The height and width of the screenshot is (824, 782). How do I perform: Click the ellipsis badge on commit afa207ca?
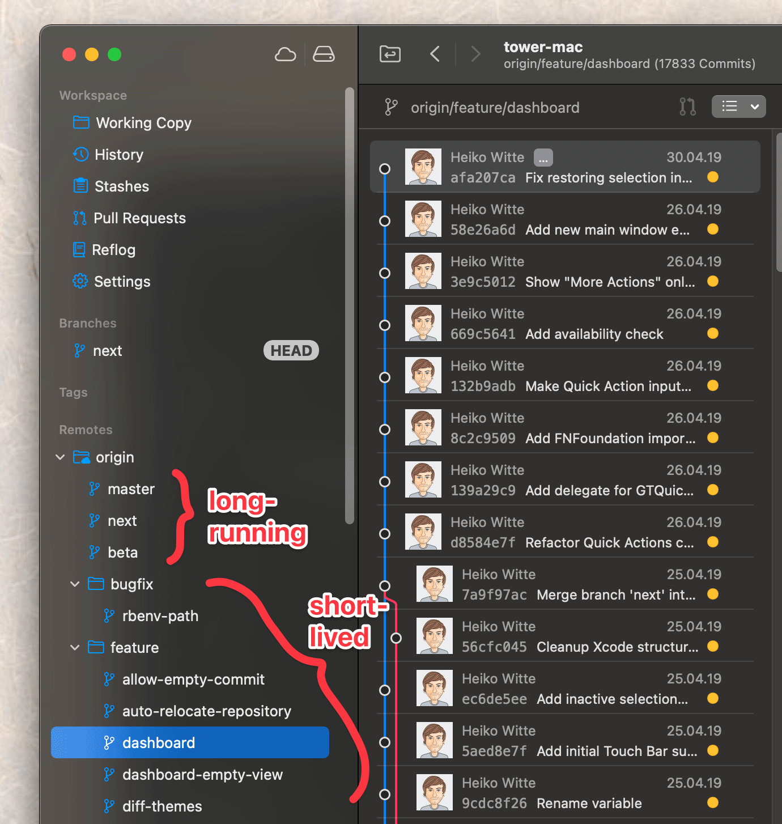(x=543, y=158)
